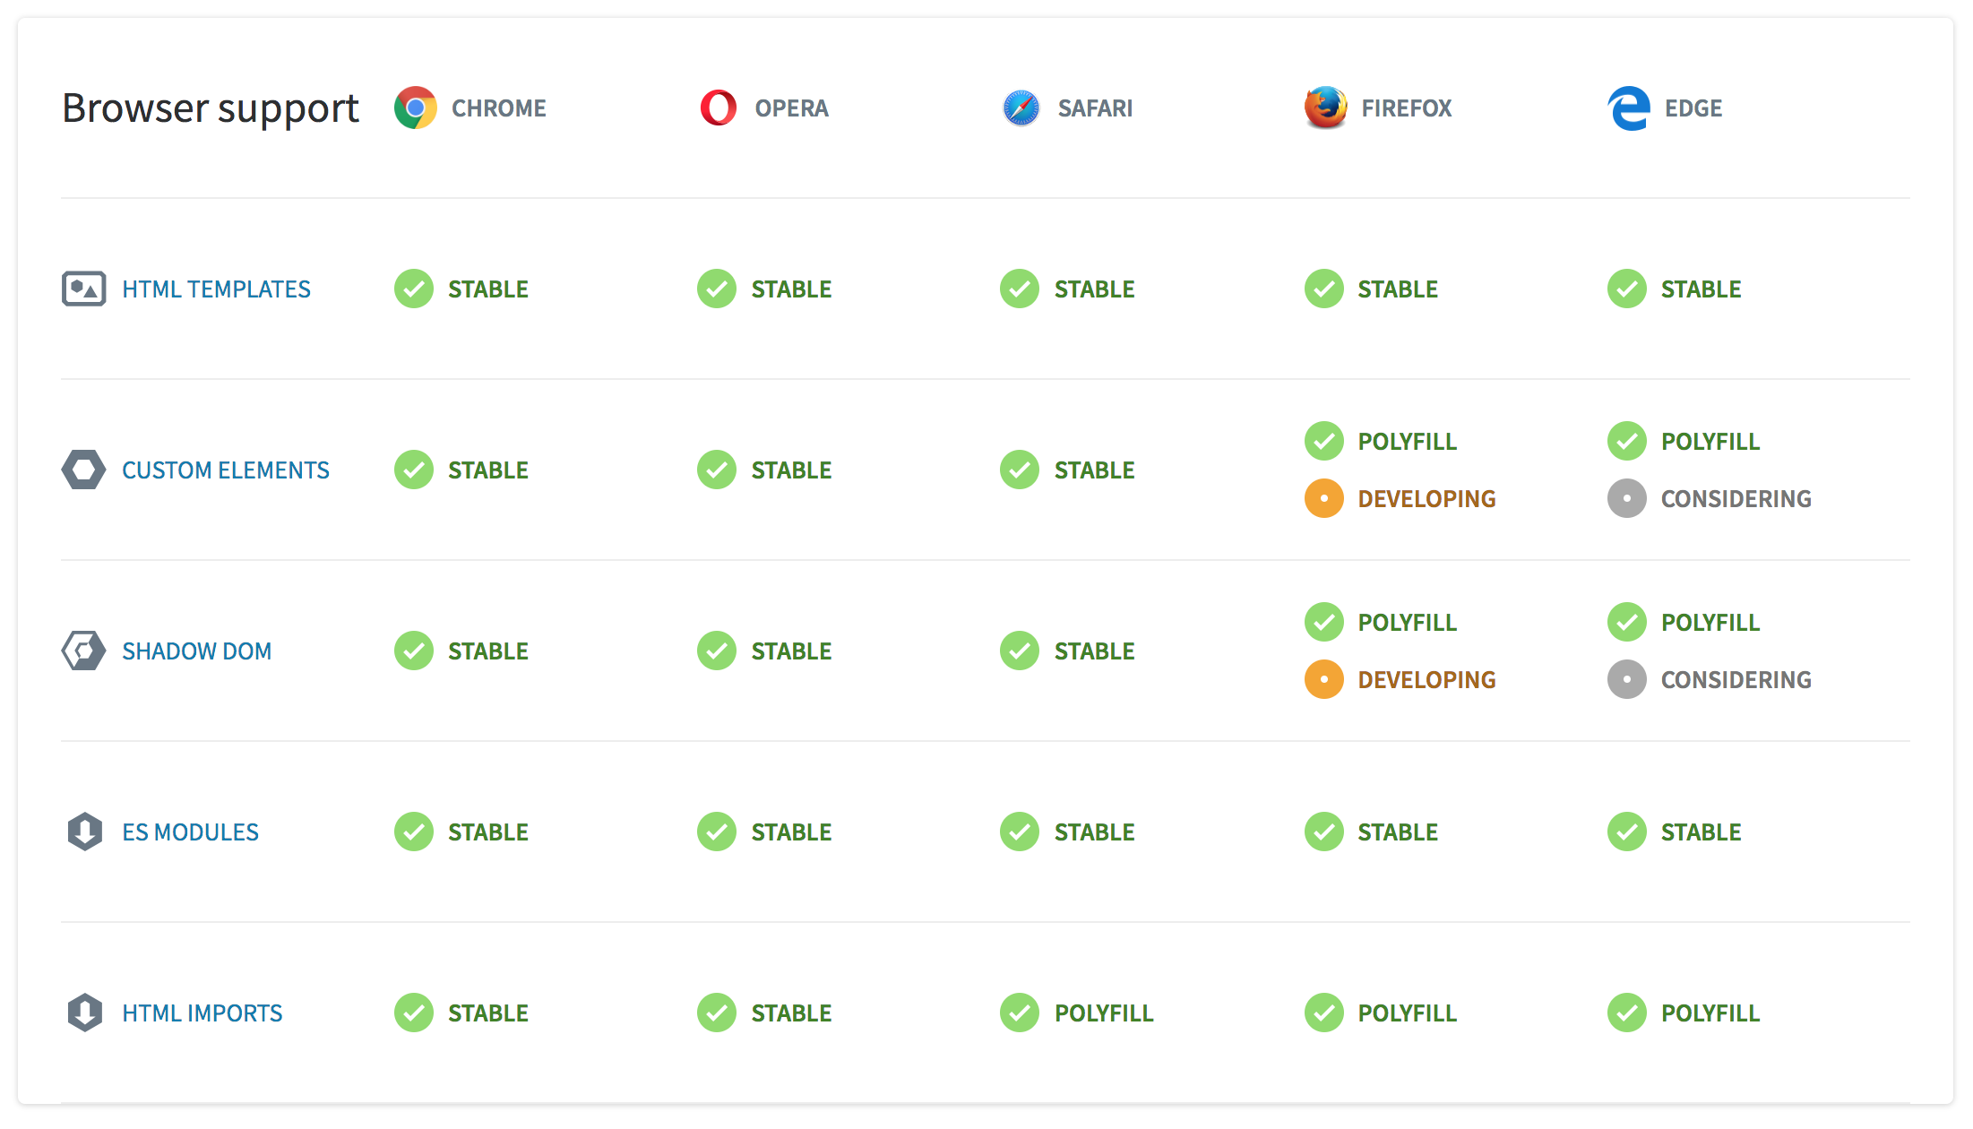
Task: Click the Custom Elements hexagon icon
Action: click(84, 470)
